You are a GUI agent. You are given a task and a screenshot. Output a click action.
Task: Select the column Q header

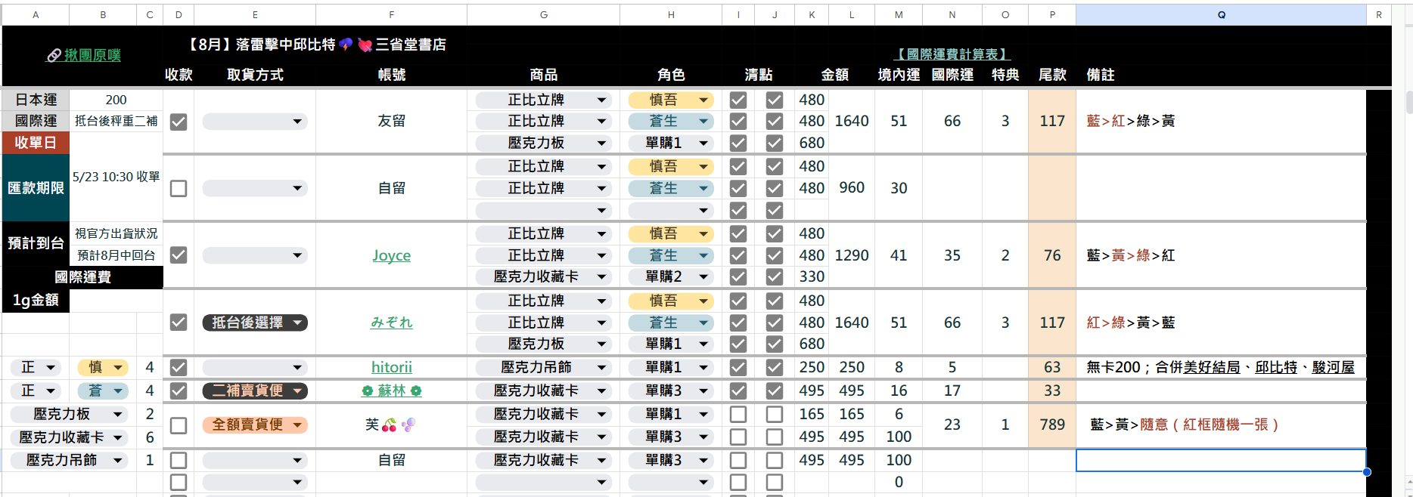(x=1221, y=14)
